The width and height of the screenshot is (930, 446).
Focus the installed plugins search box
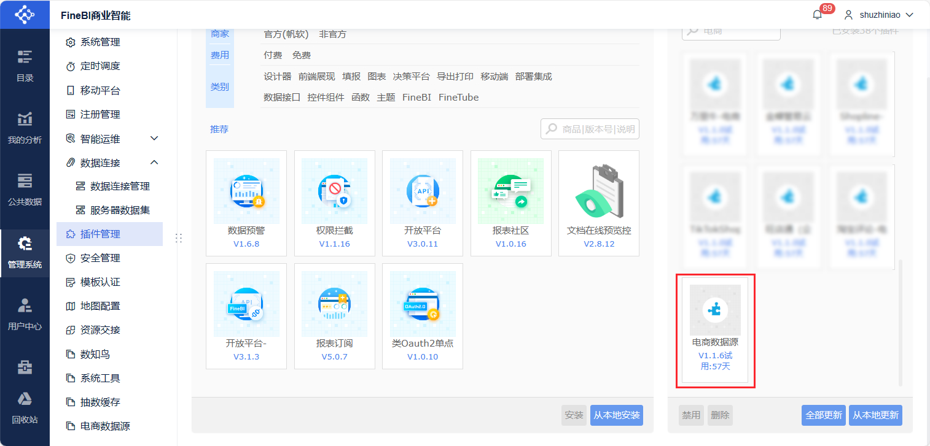click(731, 33)
